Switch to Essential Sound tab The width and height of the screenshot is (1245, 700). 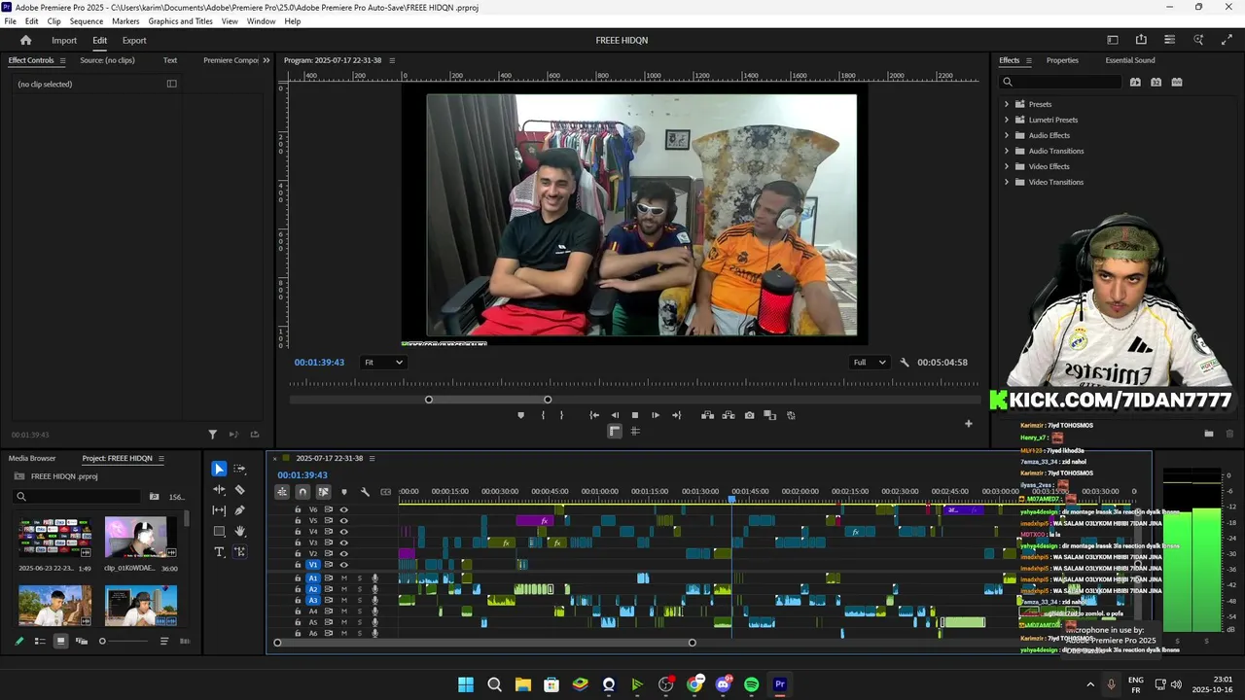click(x=1129, y=60)
